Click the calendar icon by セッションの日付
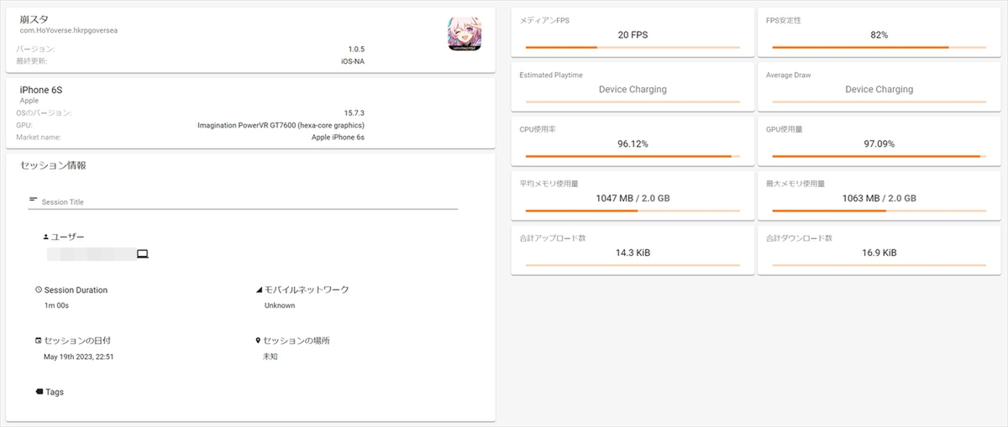The image size is (1008, 427). pos(39,341)
